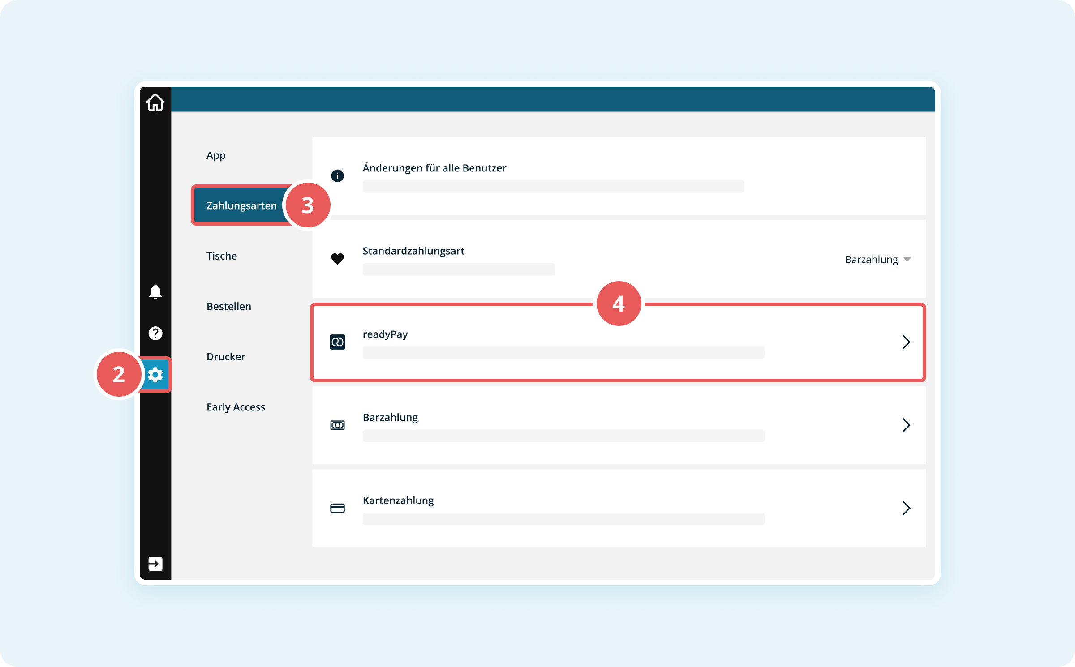Open notifications via bell icon
Viewport: 1075px width, 667px height.
coord(155,292)
